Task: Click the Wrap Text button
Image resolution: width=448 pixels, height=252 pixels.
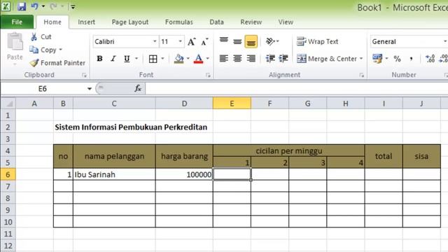Action: (317, 42)
